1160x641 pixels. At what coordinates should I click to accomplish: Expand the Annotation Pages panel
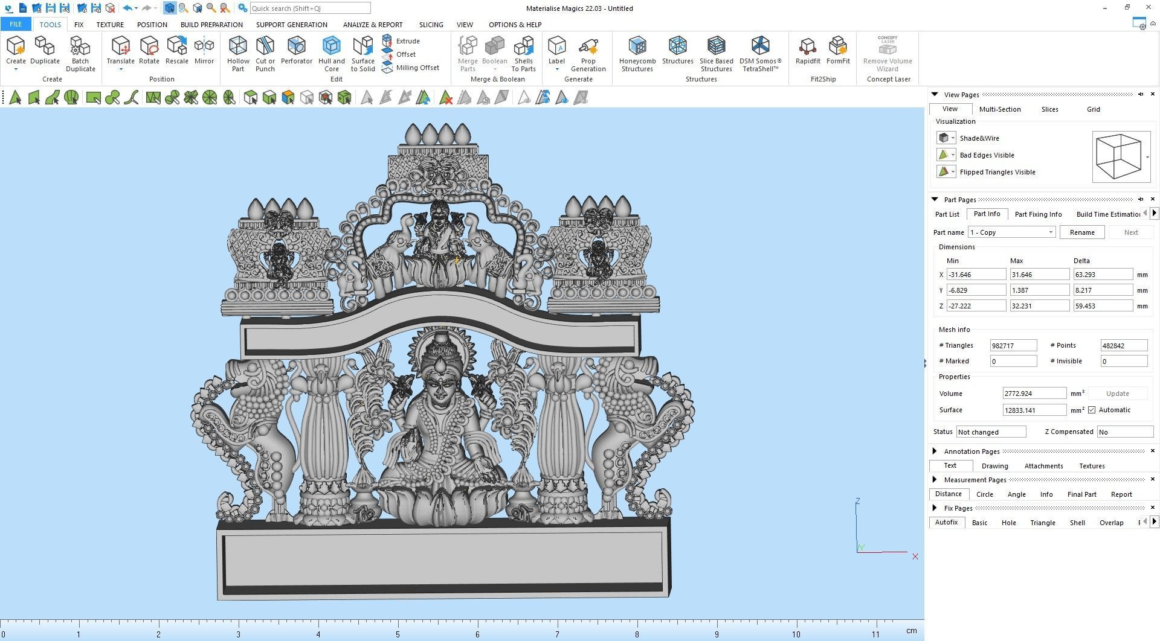click(935, 451)
